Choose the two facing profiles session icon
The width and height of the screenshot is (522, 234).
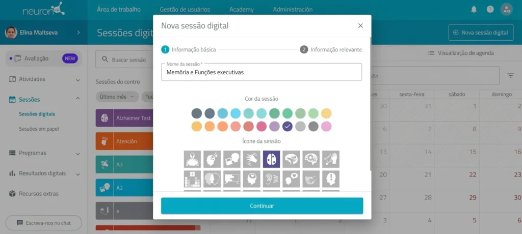(x=212, y=179)
